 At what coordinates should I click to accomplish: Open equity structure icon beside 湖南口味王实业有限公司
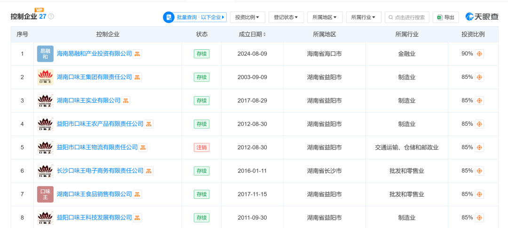(126, 100)
